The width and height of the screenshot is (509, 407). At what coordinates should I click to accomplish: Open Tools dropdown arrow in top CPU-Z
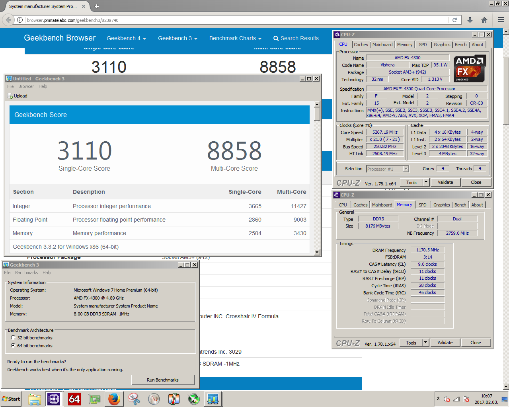point(426,182)
